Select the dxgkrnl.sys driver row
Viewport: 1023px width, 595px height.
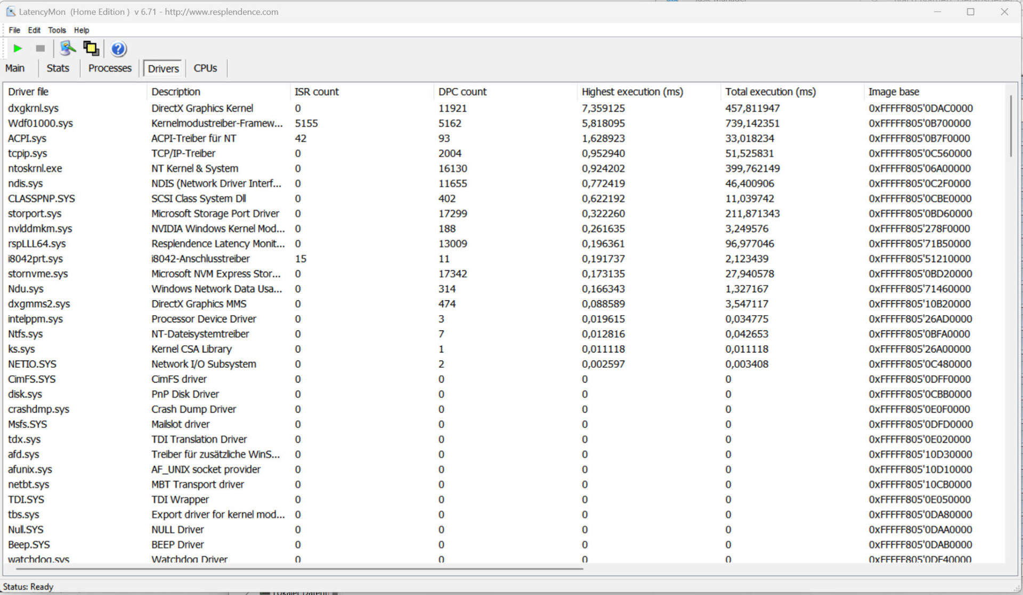pyautogui.click(x=33, y=108)
